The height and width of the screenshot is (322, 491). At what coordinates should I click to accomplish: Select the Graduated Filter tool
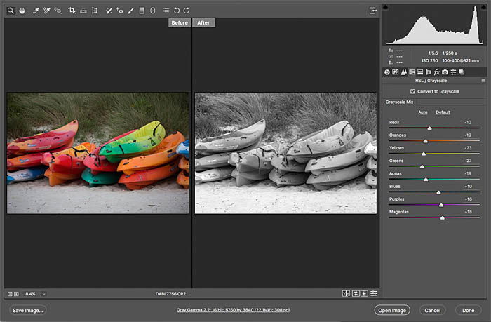(x=142, y=11)
